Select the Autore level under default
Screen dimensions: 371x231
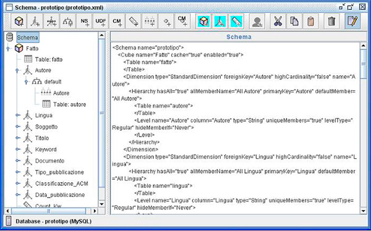pyautogui.click(x=61, y=93)
